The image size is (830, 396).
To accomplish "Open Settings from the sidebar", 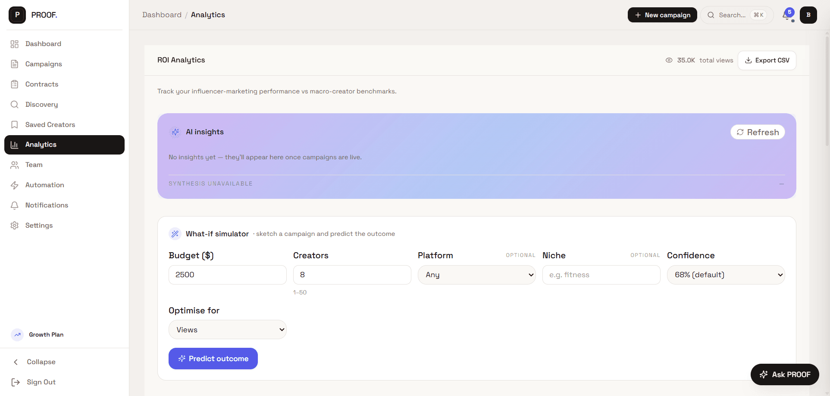I will pos(65,226).
